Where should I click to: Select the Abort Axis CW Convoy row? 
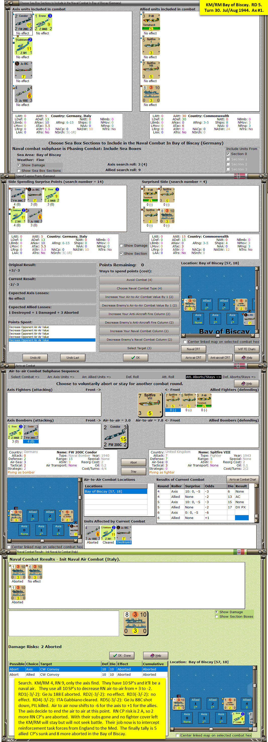point(88,669)
